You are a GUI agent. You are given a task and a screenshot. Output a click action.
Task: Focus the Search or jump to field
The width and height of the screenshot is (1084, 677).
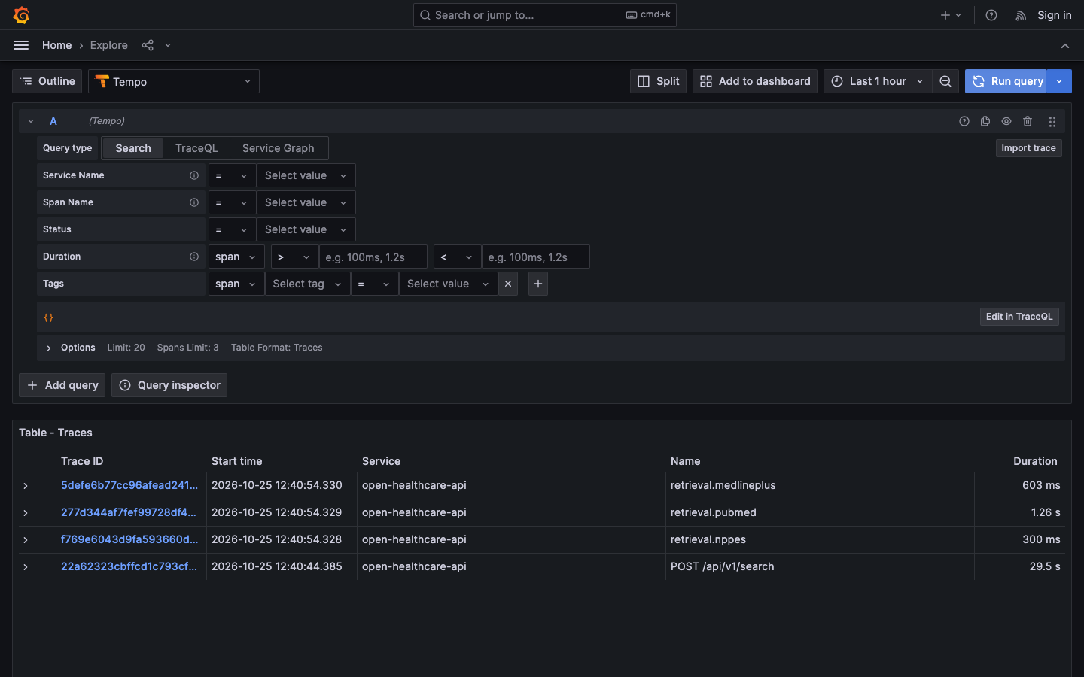coord(545,15)
